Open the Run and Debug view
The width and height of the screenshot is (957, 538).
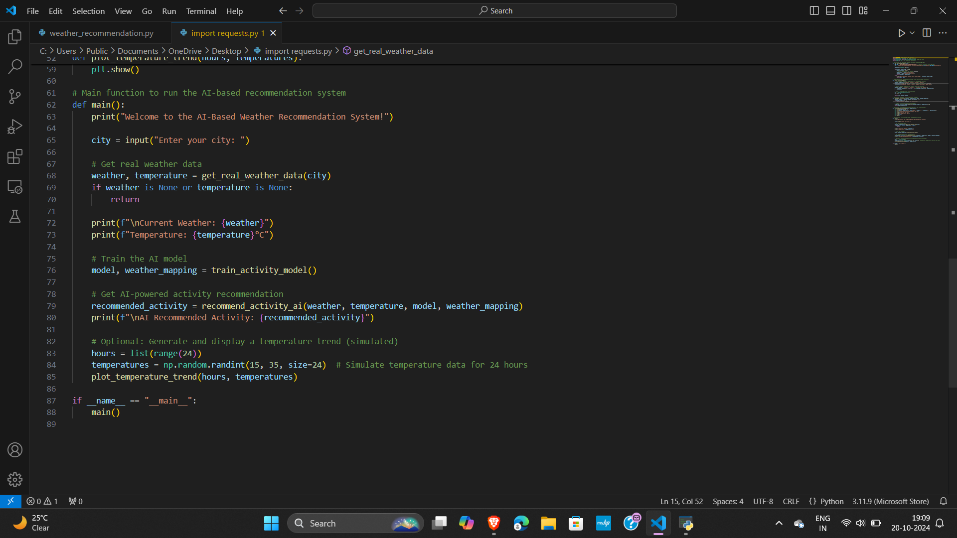click(x=15, y=127)
